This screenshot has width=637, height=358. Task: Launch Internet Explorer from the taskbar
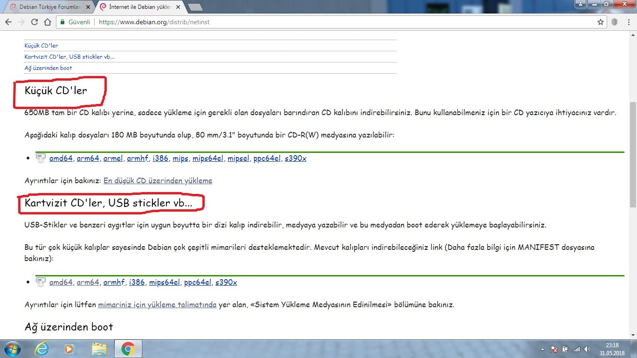pyautogui.click(x=42, y=349)
